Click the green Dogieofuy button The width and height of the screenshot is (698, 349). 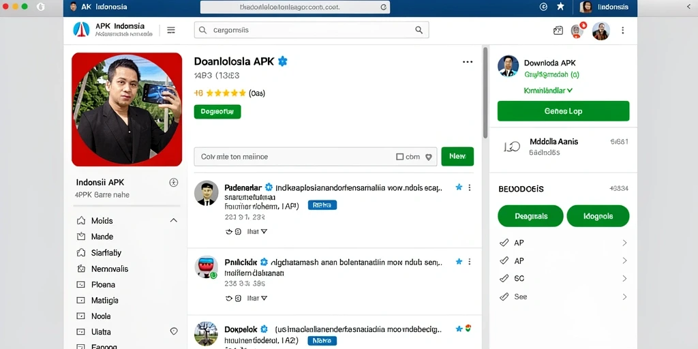coord(217,112)
